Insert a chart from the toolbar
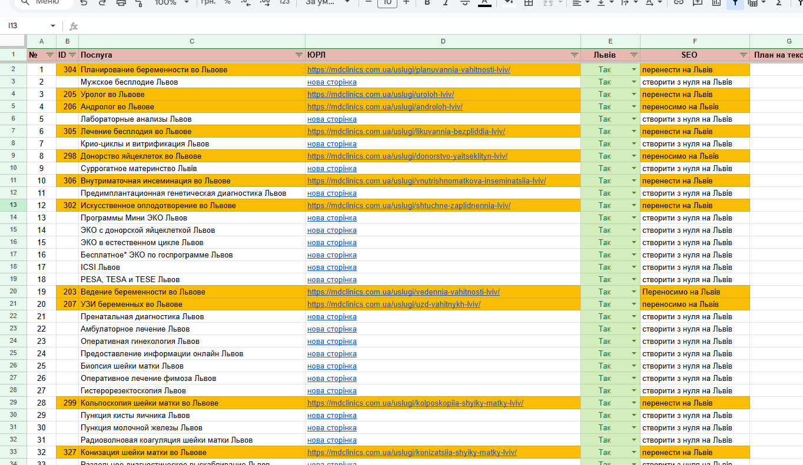Image resolution: width=803 pixels, height=465 pixels. (x=716, y=3)
